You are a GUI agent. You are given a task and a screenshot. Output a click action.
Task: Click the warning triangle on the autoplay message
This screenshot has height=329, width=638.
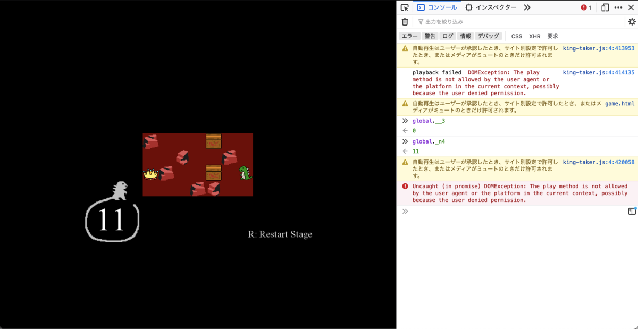(405, 48)
